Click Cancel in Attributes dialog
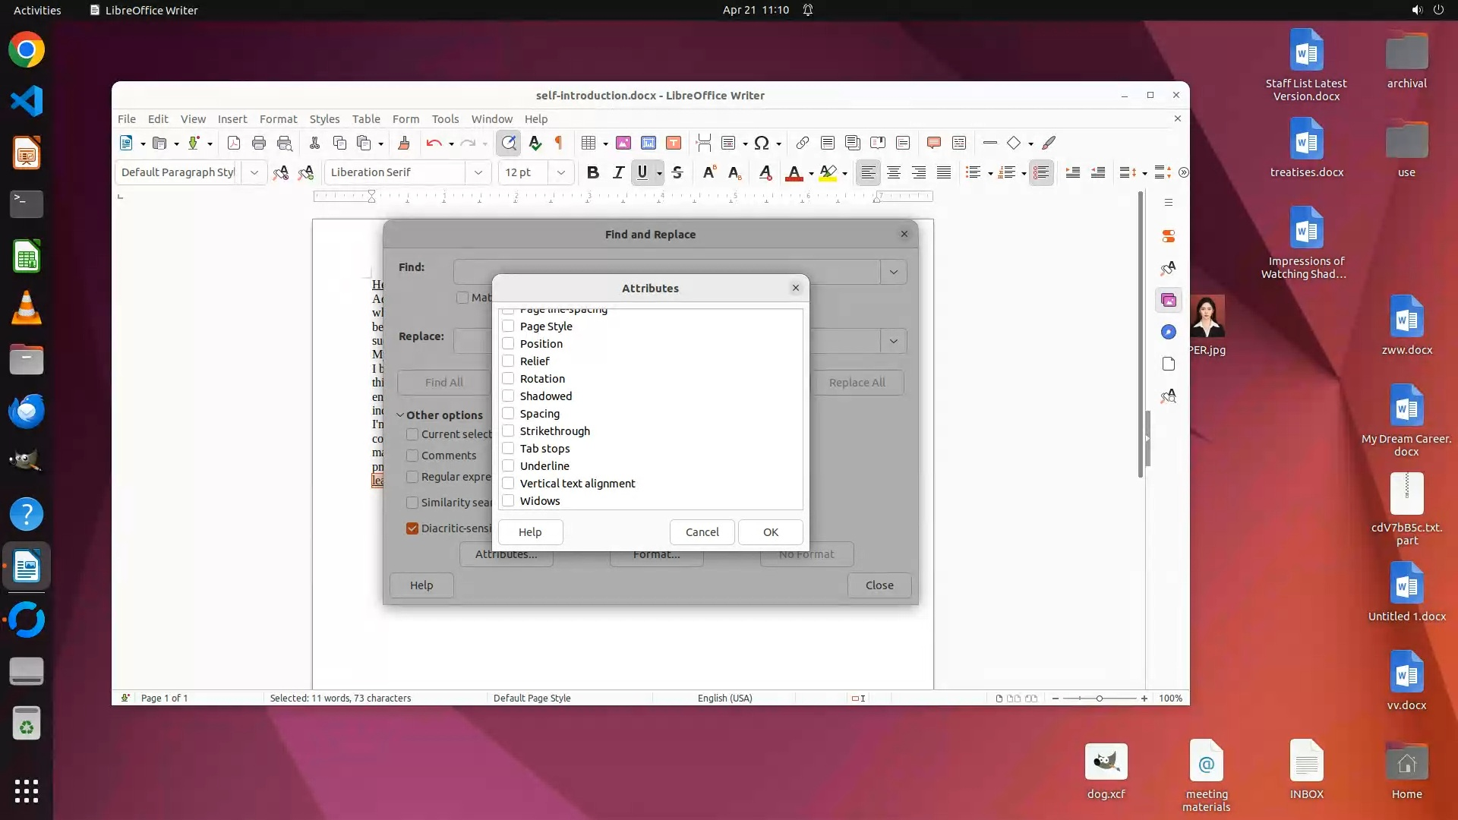This screenshot has width=1458, height=820. point(702,532)
